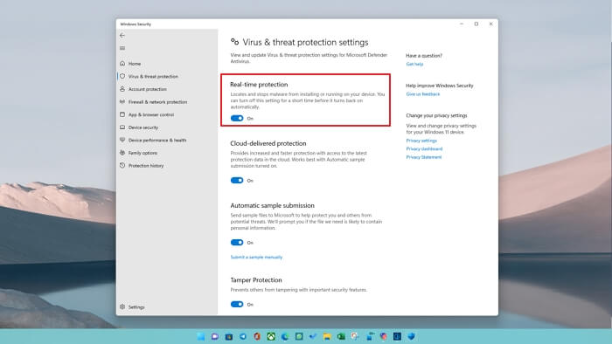Click the Protection history clock icon

122,166
